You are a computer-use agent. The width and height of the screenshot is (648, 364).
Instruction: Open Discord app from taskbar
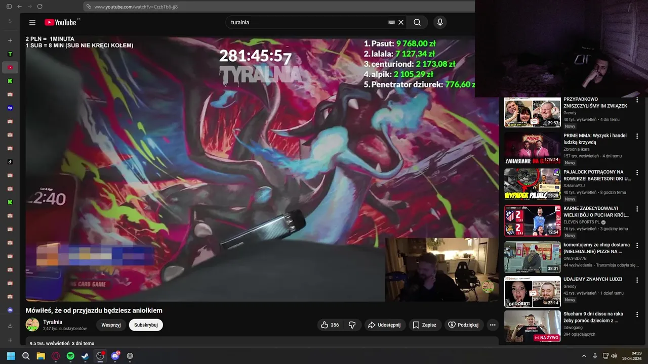pos(115,356)
